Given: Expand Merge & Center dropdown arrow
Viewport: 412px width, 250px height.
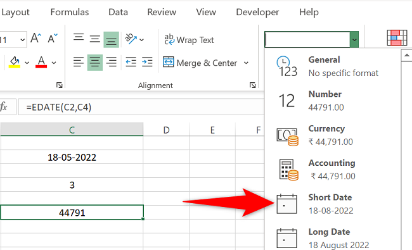Looking at the screenshot, I should [246, 63].
